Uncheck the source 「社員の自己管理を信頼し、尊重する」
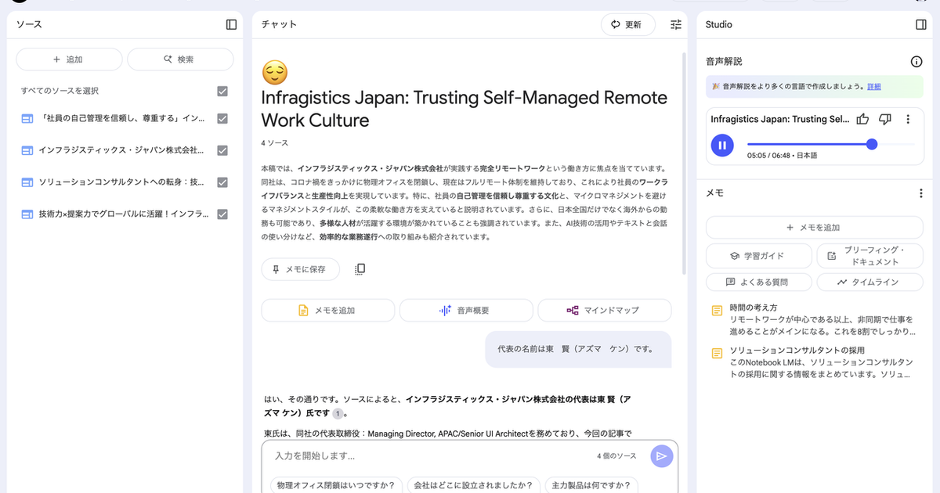Viewport: 940px width, 493px height. [x=222, y=119]
